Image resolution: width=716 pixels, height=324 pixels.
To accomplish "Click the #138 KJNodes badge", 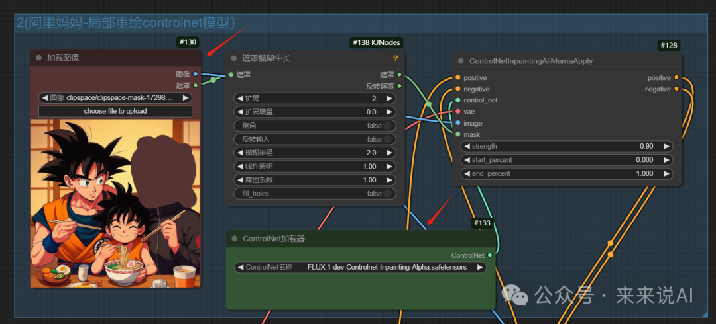I will pos(377,43).
